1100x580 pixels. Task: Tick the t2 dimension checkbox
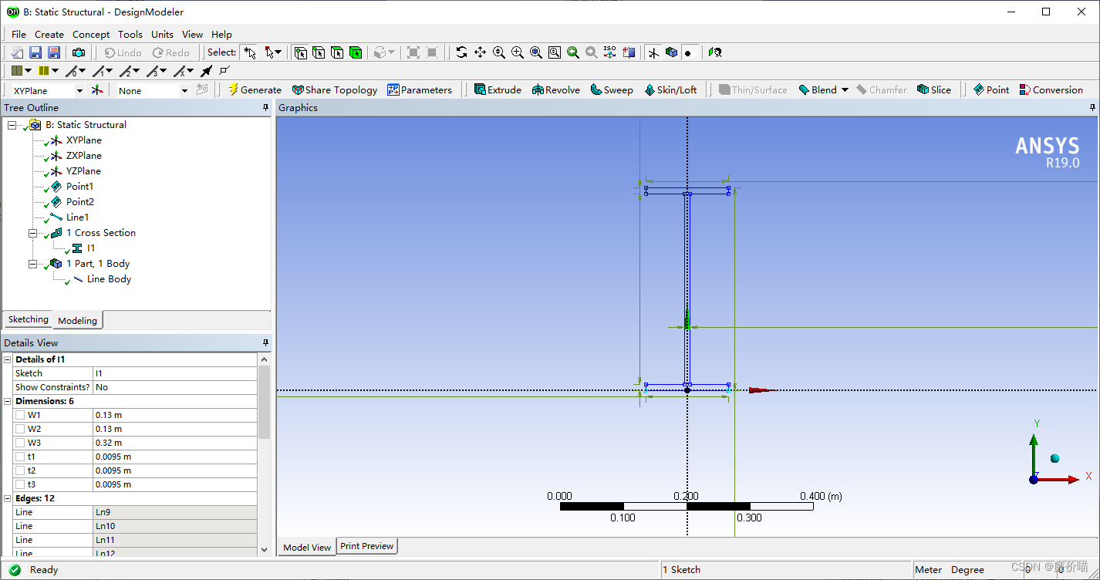20,470
